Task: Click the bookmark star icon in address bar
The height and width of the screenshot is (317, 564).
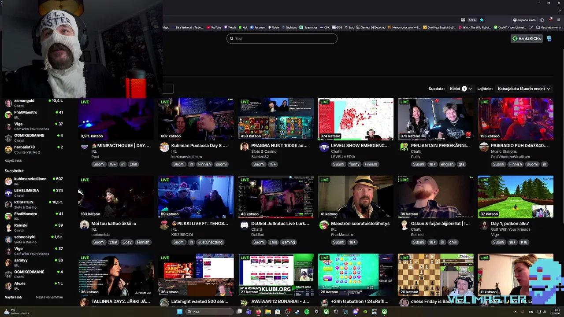Action: [x=482, y=20]
